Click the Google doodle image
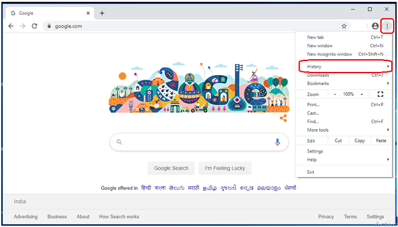 coord(199,88)
